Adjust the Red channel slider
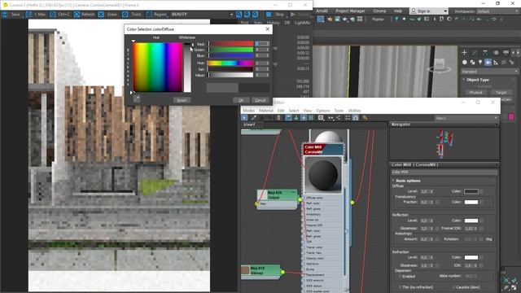 pos(231,43)
